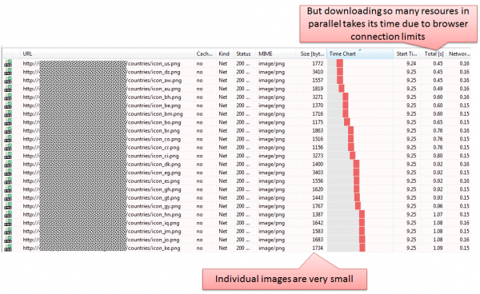Viewport: 480px width, 294px height.
Task: Click the red time chart bar for icon_bo.png
Action: pos(347,122)
